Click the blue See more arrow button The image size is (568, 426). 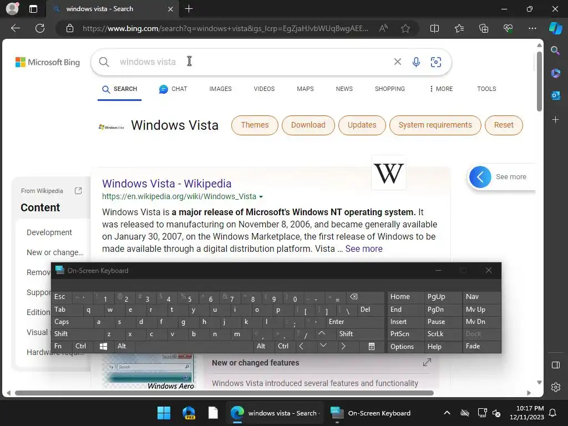pos(480,177)
